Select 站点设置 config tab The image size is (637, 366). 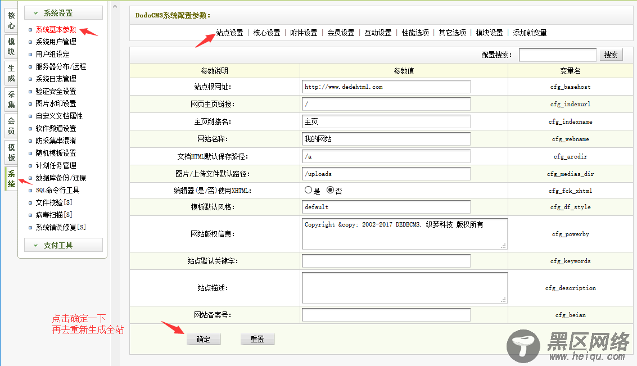[x=229, y=33]
